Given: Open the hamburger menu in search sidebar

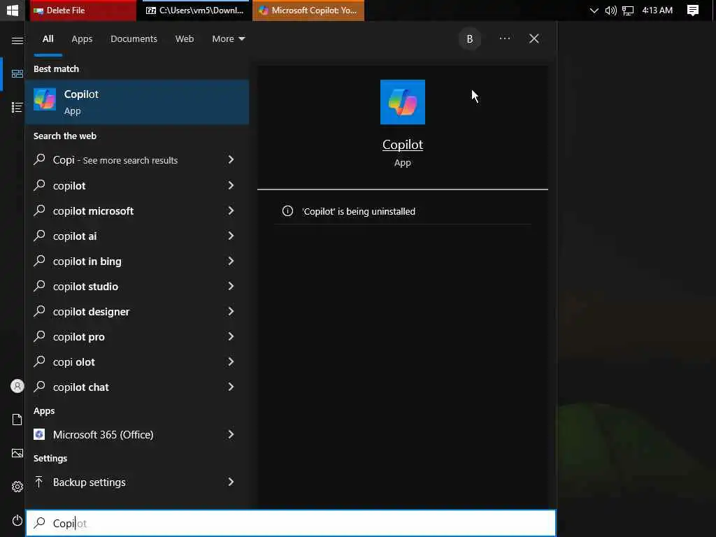Looking at the screenshot, I should pos(17,41).
